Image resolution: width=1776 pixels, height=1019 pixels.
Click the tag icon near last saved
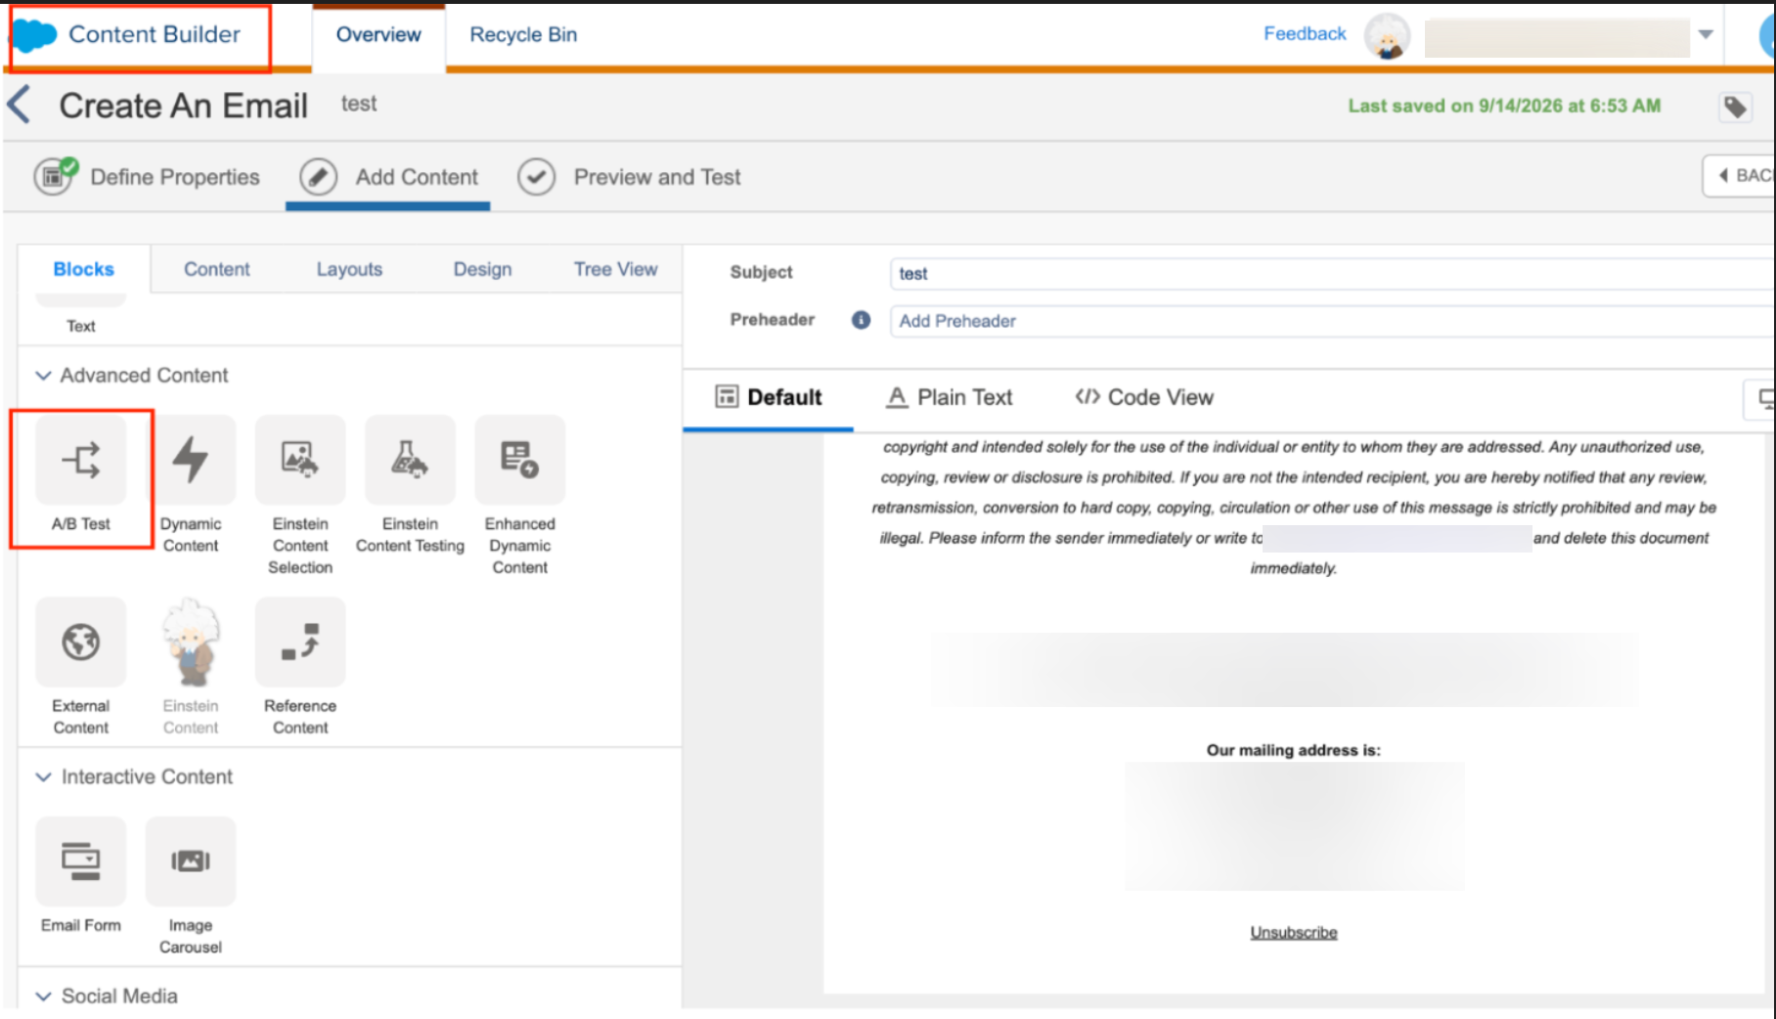click(x=1735, y=107)
